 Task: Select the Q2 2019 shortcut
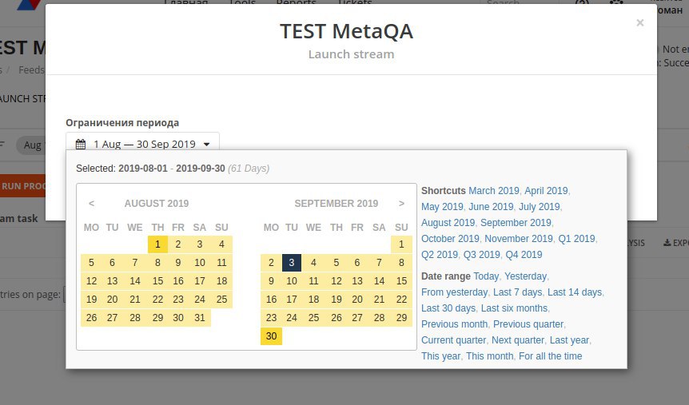click(440, 254)
